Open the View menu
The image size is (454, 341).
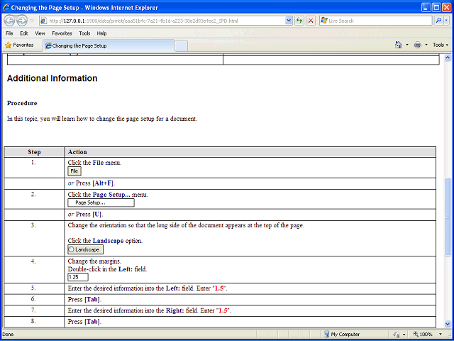pos(40,33)
